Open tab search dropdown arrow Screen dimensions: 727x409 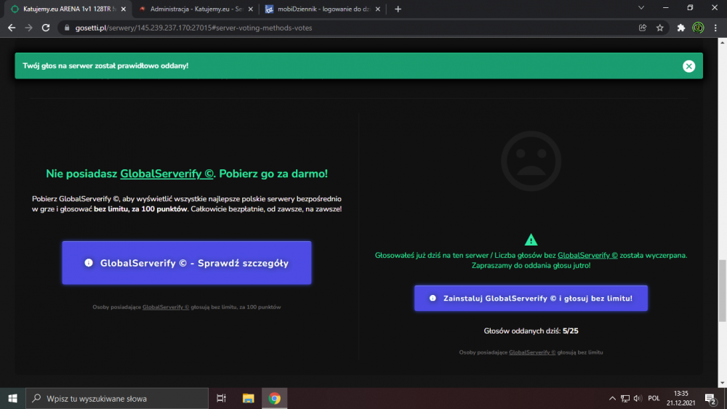click(x=641, y=8)
